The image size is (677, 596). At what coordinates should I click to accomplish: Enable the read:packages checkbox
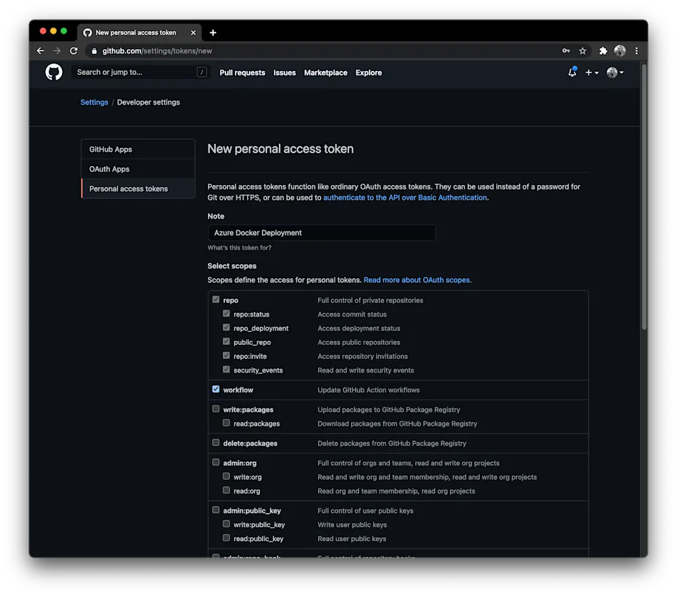226,423
